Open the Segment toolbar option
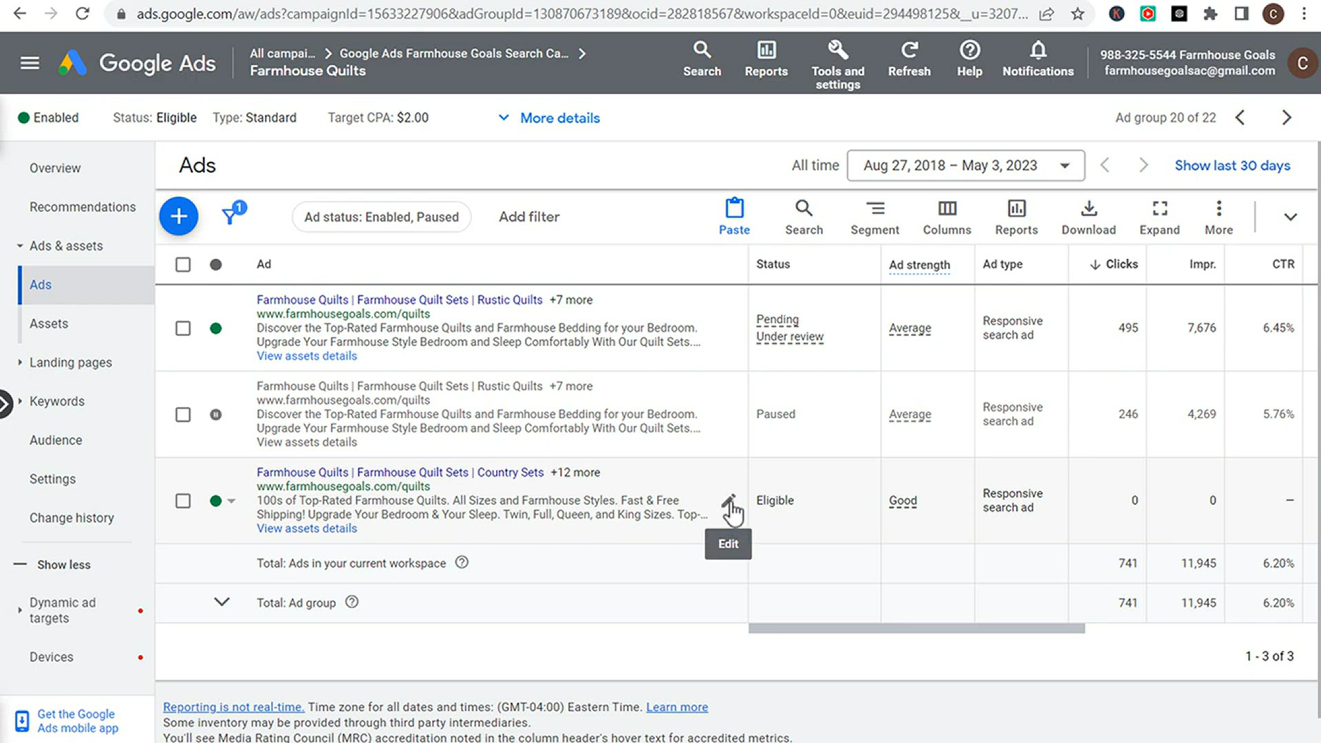 pos(874,217)
